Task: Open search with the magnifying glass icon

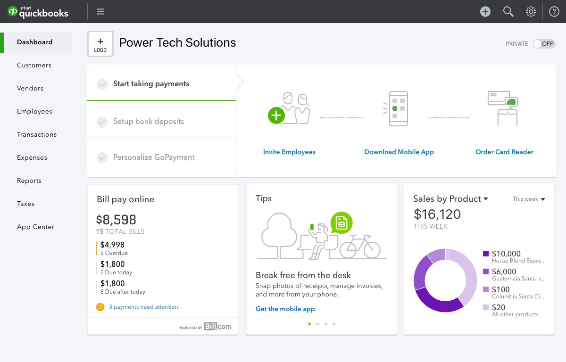Action: (508, 12)
